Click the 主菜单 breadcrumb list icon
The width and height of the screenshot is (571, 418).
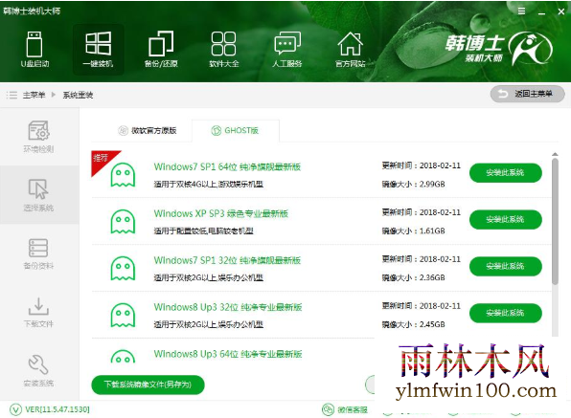tap(11, 96)
